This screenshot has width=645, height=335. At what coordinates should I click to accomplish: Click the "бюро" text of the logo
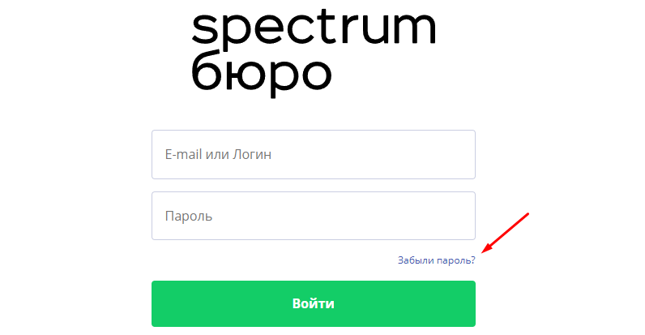[261, 73]
